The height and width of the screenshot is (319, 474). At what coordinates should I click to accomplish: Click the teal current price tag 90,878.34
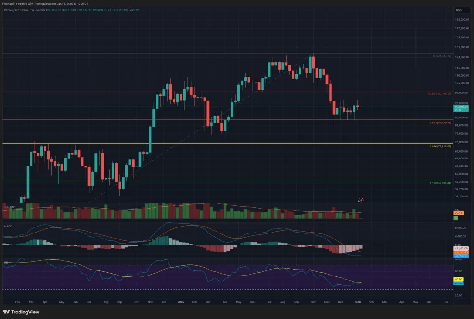pos(461,107)
